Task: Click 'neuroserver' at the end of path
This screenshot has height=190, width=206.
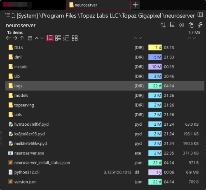Action: [180, 16]
